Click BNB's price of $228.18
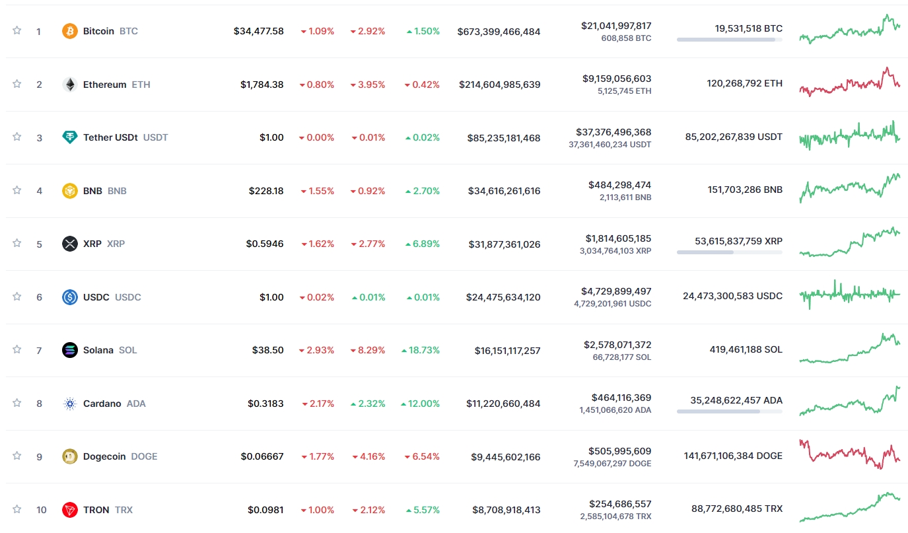The image size is (908, 533). point(266,191)
